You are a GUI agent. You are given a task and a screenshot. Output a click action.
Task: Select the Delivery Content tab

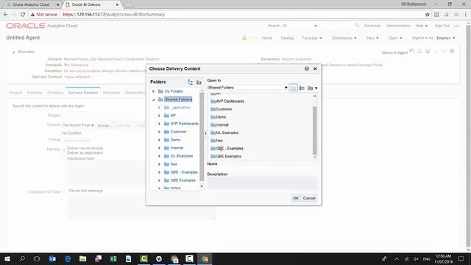click(x=82, y=93)
